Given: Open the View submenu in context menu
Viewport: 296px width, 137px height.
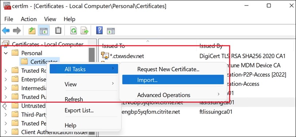Looking at the screenshot, I should tap(84, 84).
